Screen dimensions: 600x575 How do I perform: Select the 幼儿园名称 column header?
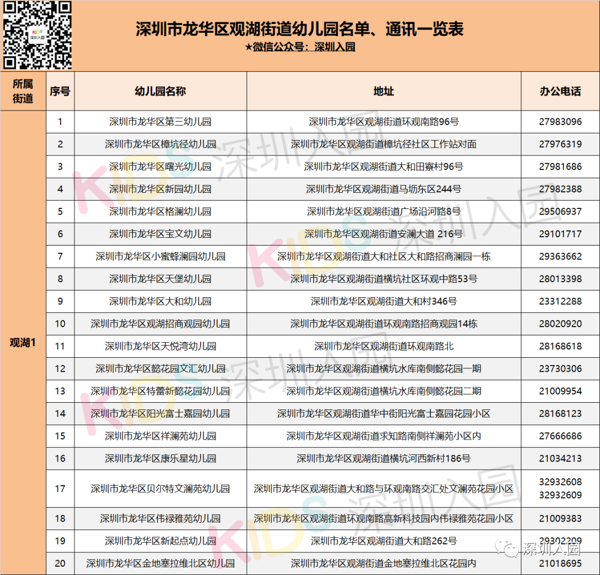point(161,91)
